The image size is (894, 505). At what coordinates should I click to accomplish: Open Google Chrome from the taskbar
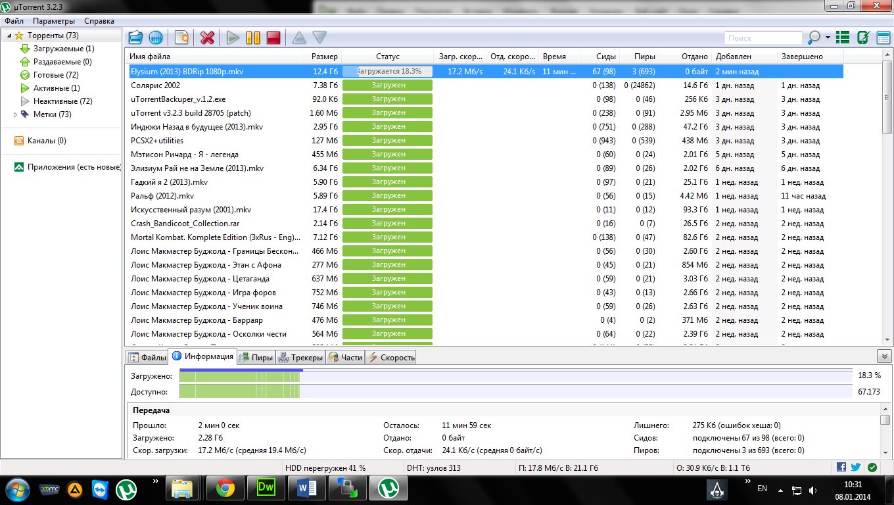[x=225, y=489]
